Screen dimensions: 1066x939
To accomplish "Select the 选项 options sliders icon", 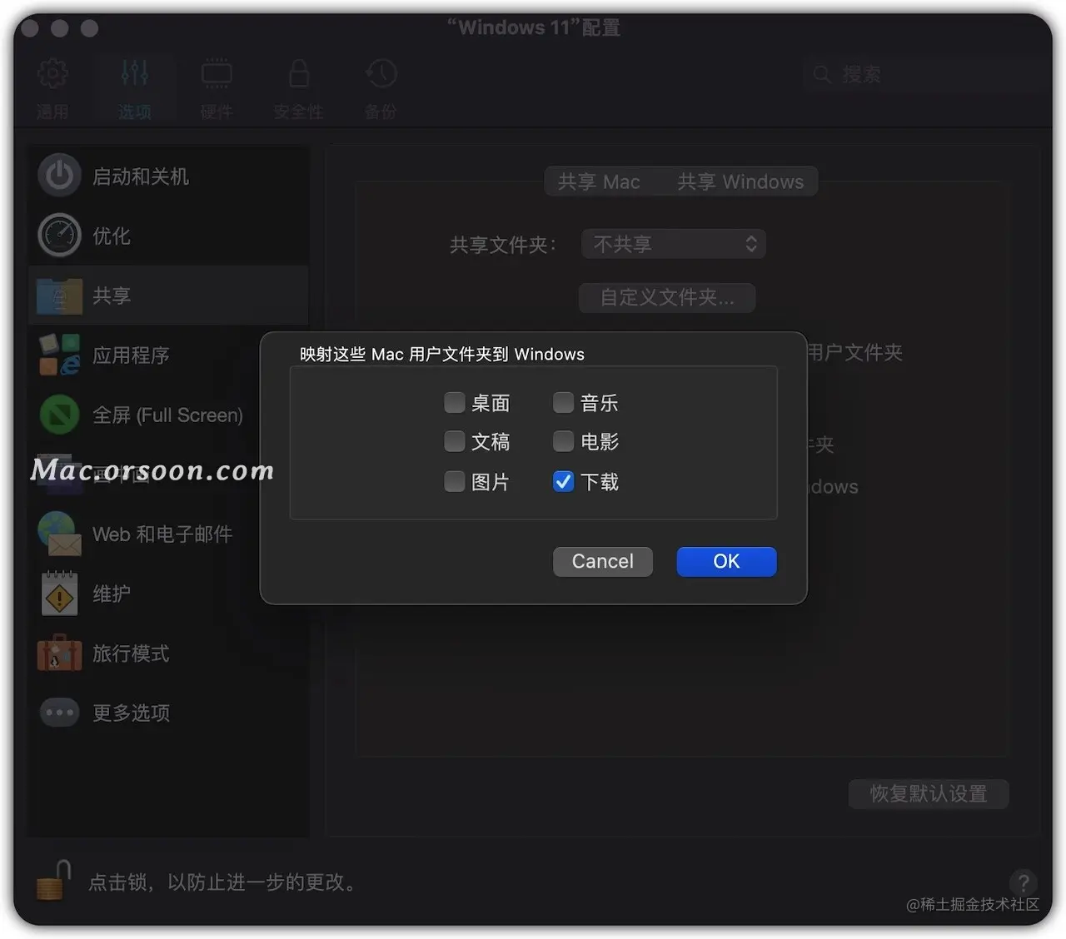I will [134, 73].
